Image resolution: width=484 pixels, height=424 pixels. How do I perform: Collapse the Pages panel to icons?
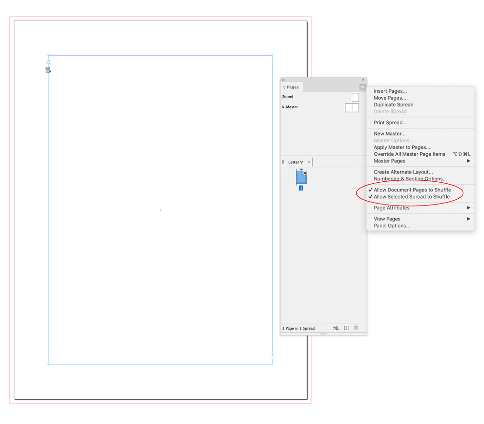pos(363,80)
